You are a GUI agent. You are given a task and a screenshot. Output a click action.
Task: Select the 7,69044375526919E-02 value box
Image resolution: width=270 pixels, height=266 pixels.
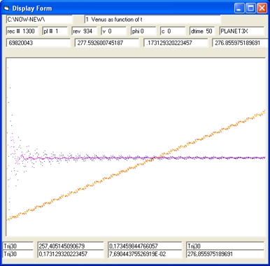tap(145, 254)
